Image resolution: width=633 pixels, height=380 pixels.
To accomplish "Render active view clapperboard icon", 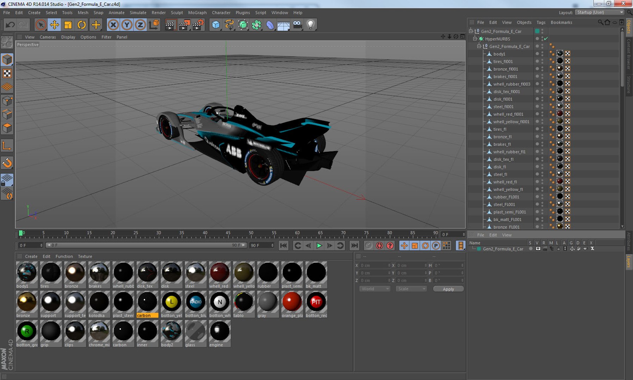I will [170, 25].
